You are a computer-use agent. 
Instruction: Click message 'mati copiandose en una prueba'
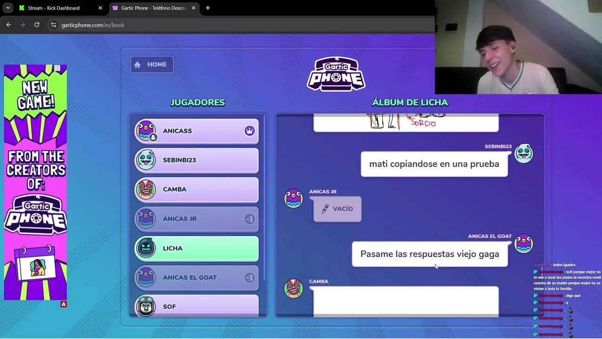pyautogui.click(x=434, y=164)
